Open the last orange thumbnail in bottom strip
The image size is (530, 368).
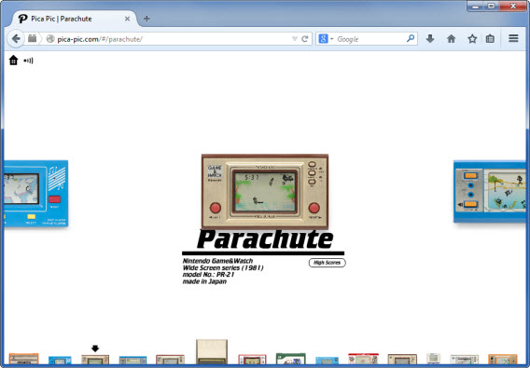(503, 359)
